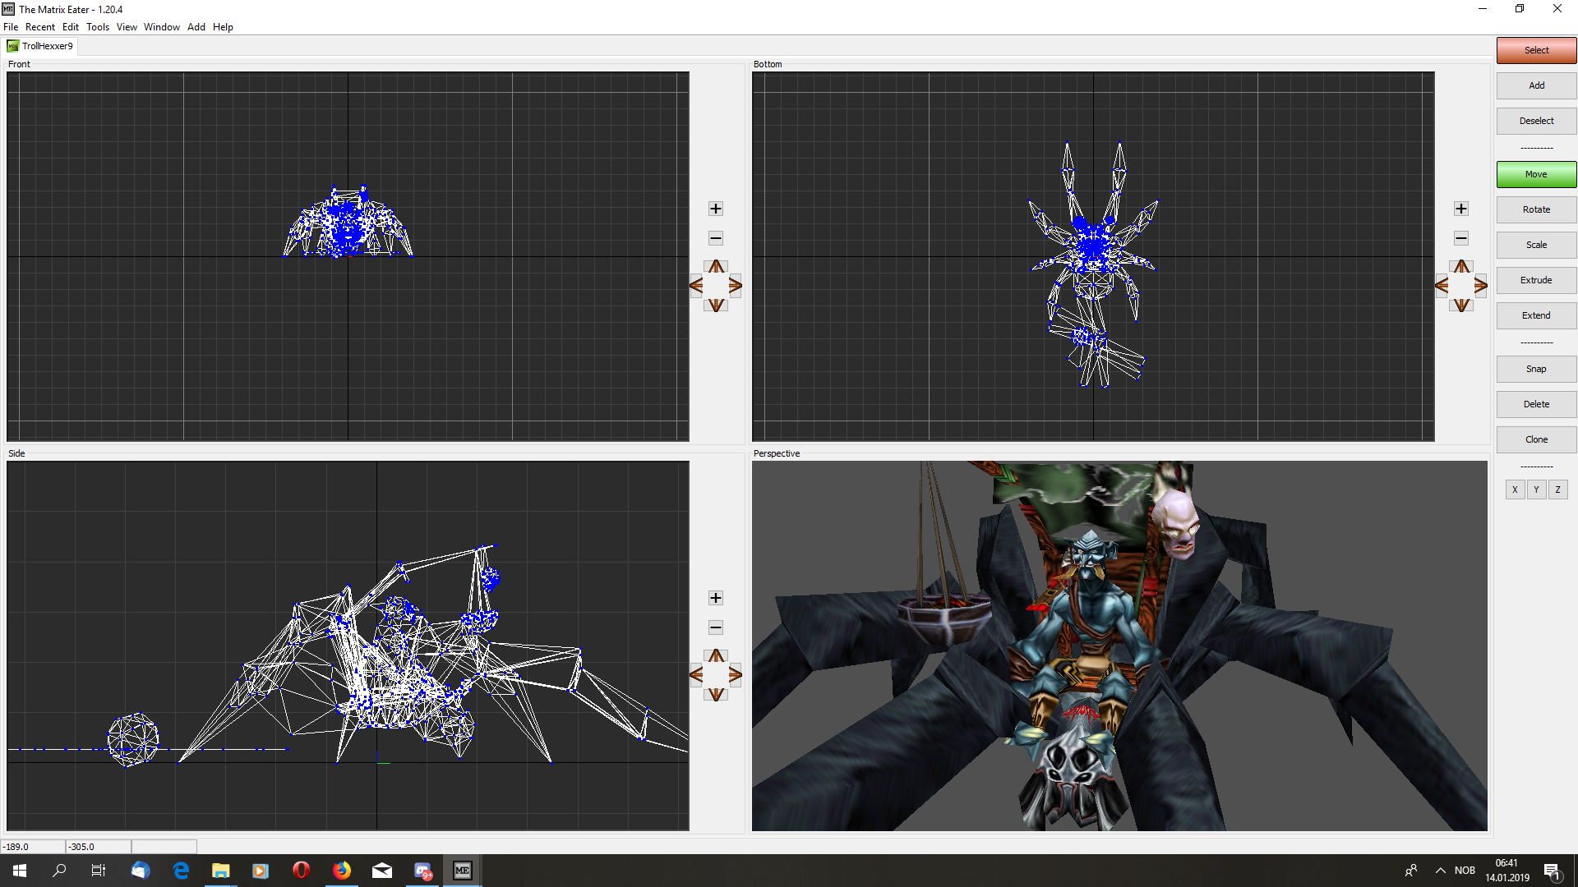Activate the Move tool
The image size is (1578, 887).
(1536, 174)
